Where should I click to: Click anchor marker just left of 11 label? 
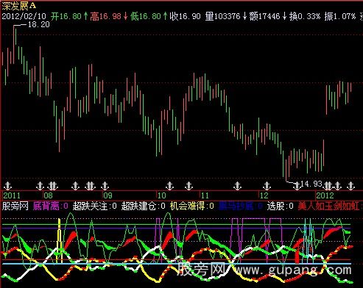[x=188, y=186]
